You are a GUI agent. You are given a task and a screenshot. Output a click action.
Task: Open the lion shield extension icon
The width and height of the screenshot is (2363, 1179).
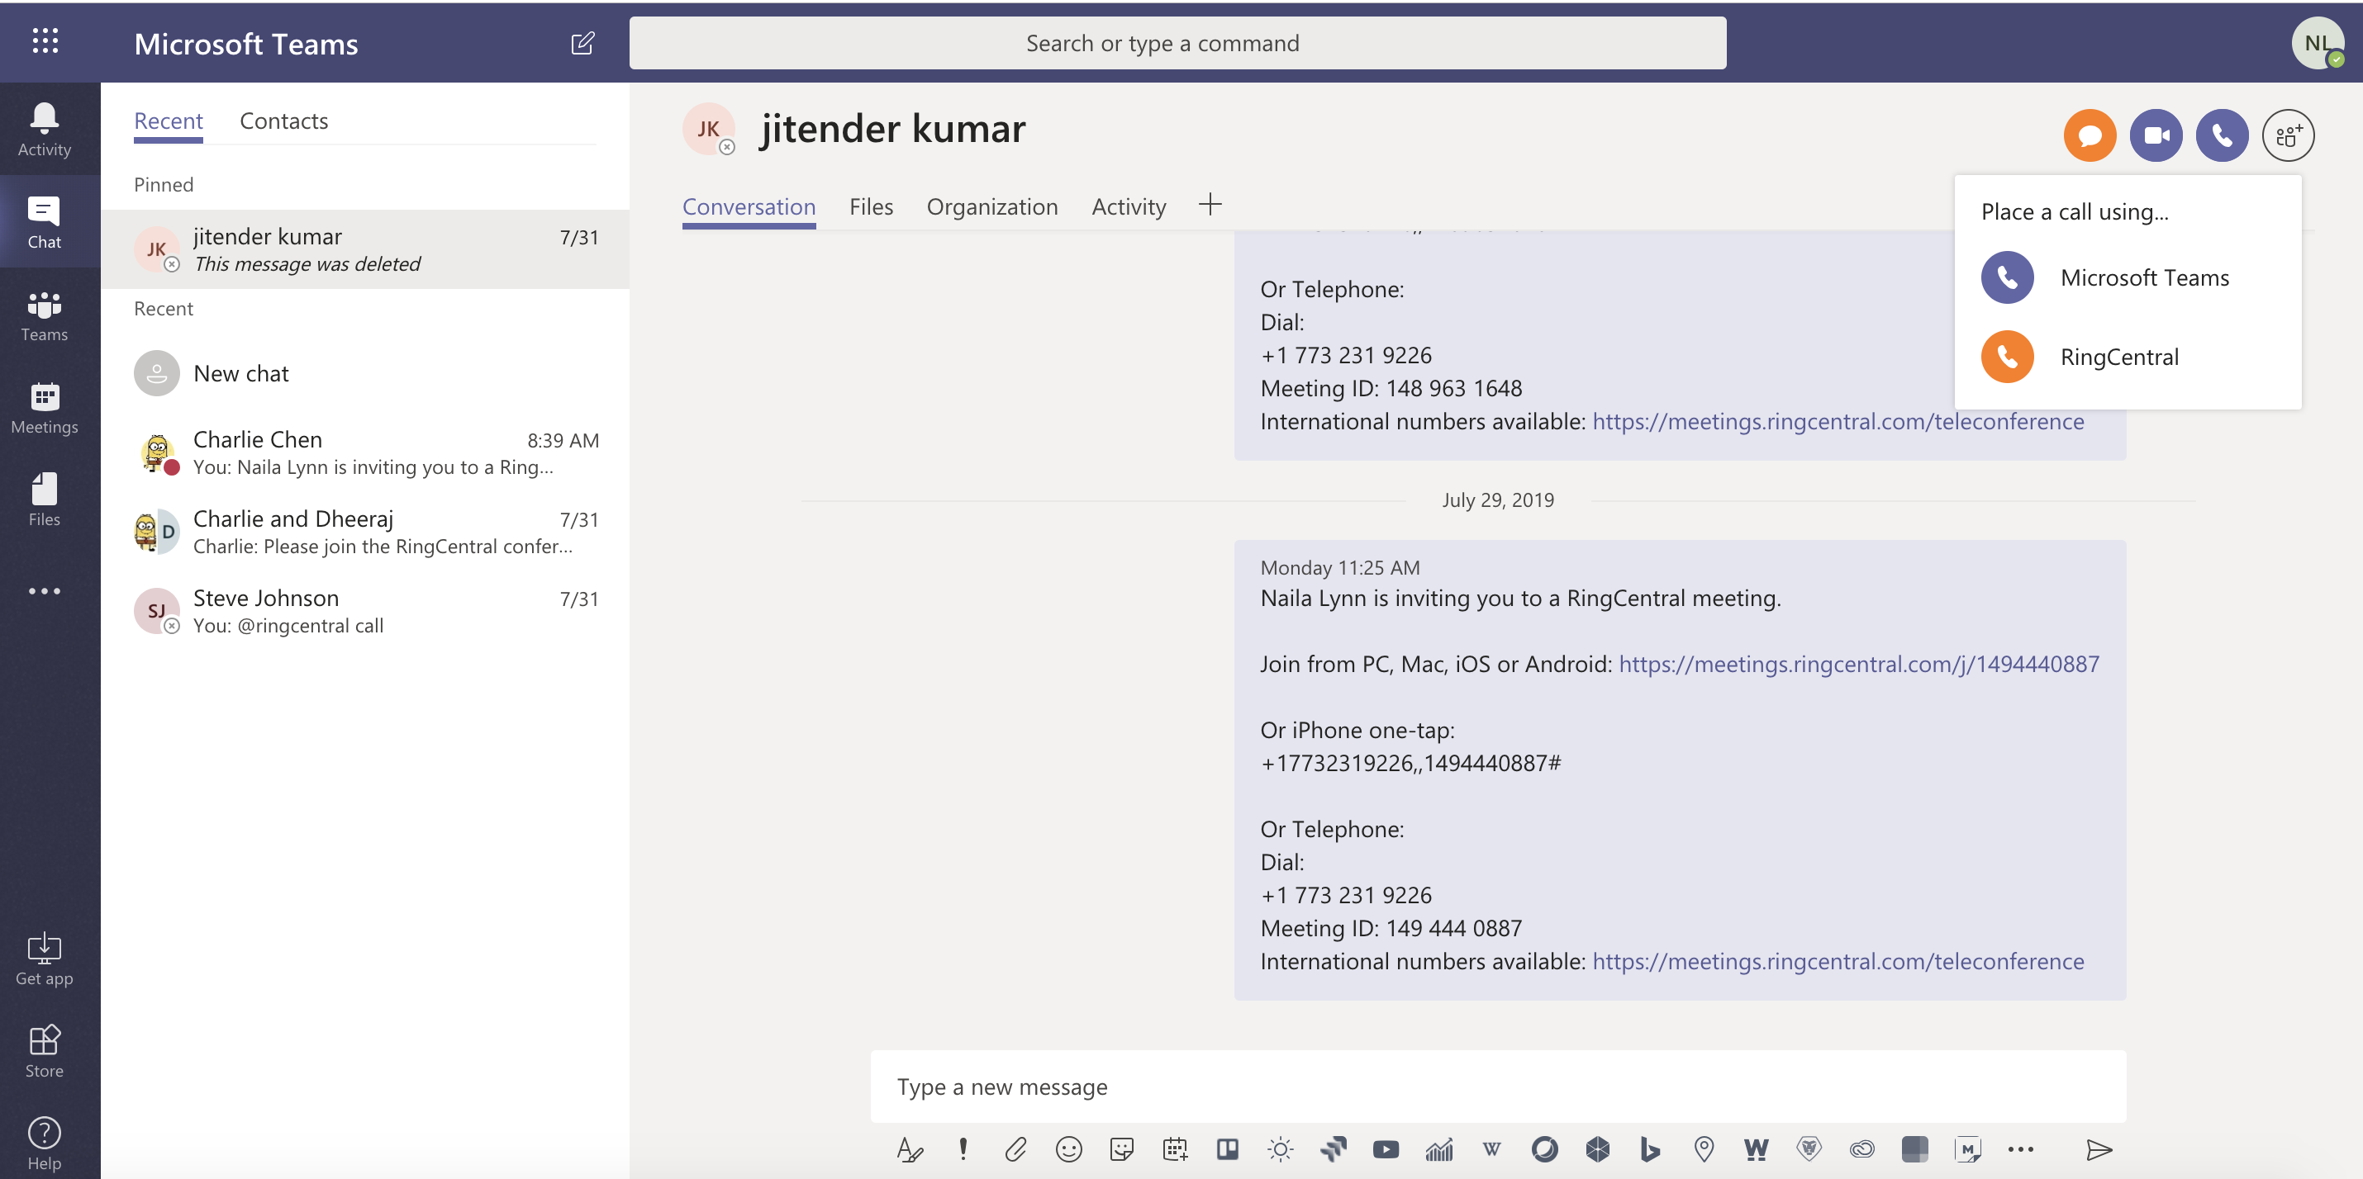[x=1809, y=1148]
